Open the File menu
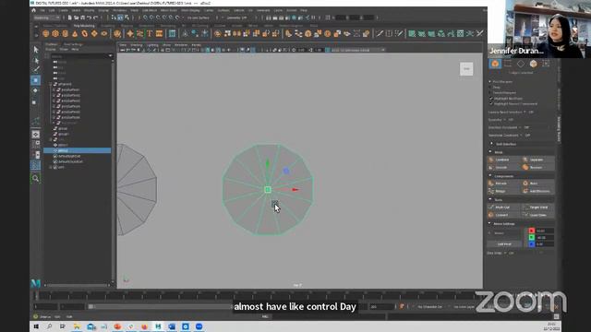591x332 pixels. (42, 10)
